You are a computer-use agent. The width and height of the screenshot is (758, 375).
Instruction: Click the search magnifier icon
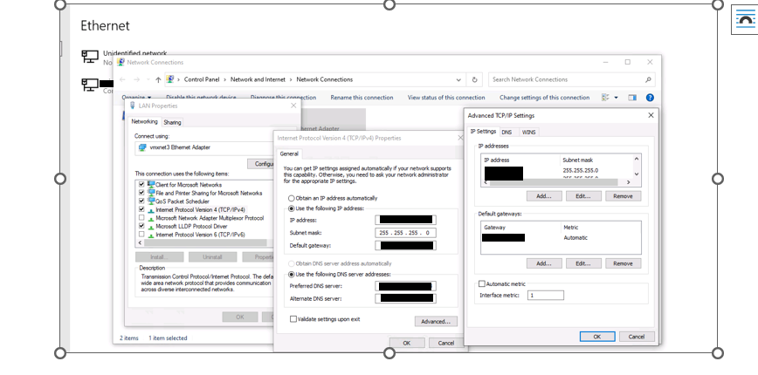point(649,79)
